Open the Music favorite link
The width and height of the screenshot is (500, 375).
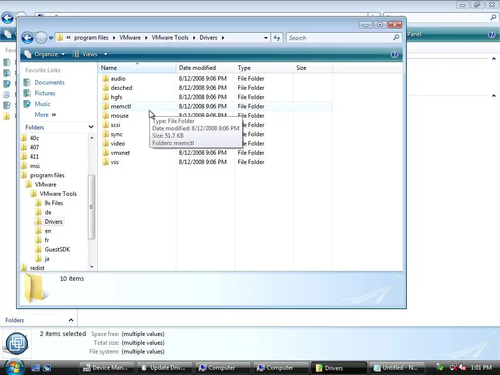click(42, 104)
